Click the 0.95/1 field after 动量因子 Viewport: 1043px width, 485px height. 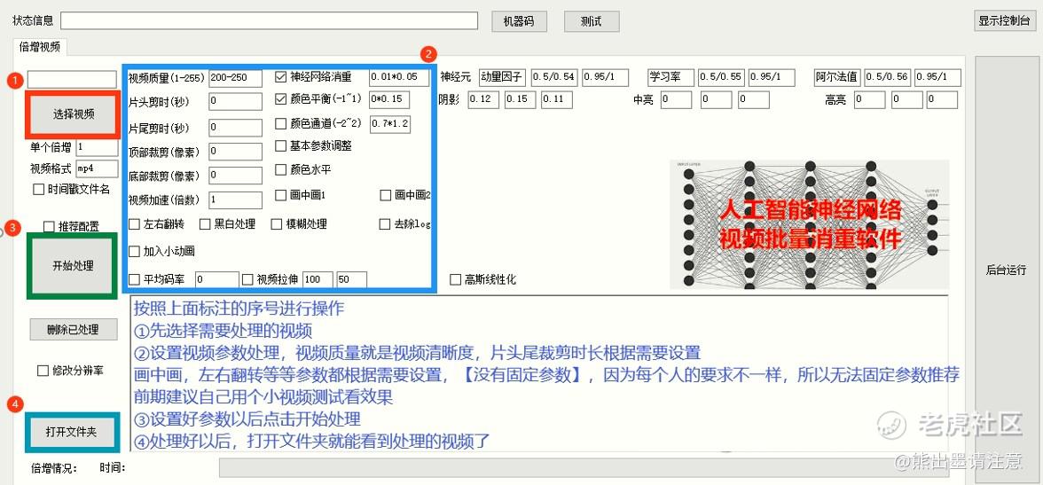tap(605, 77)
